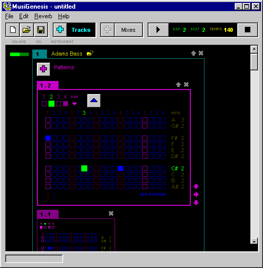Open the Edit menu
The height and width of the screenshot is (268, 263).
pyautogui.click(x=24, y=16)
